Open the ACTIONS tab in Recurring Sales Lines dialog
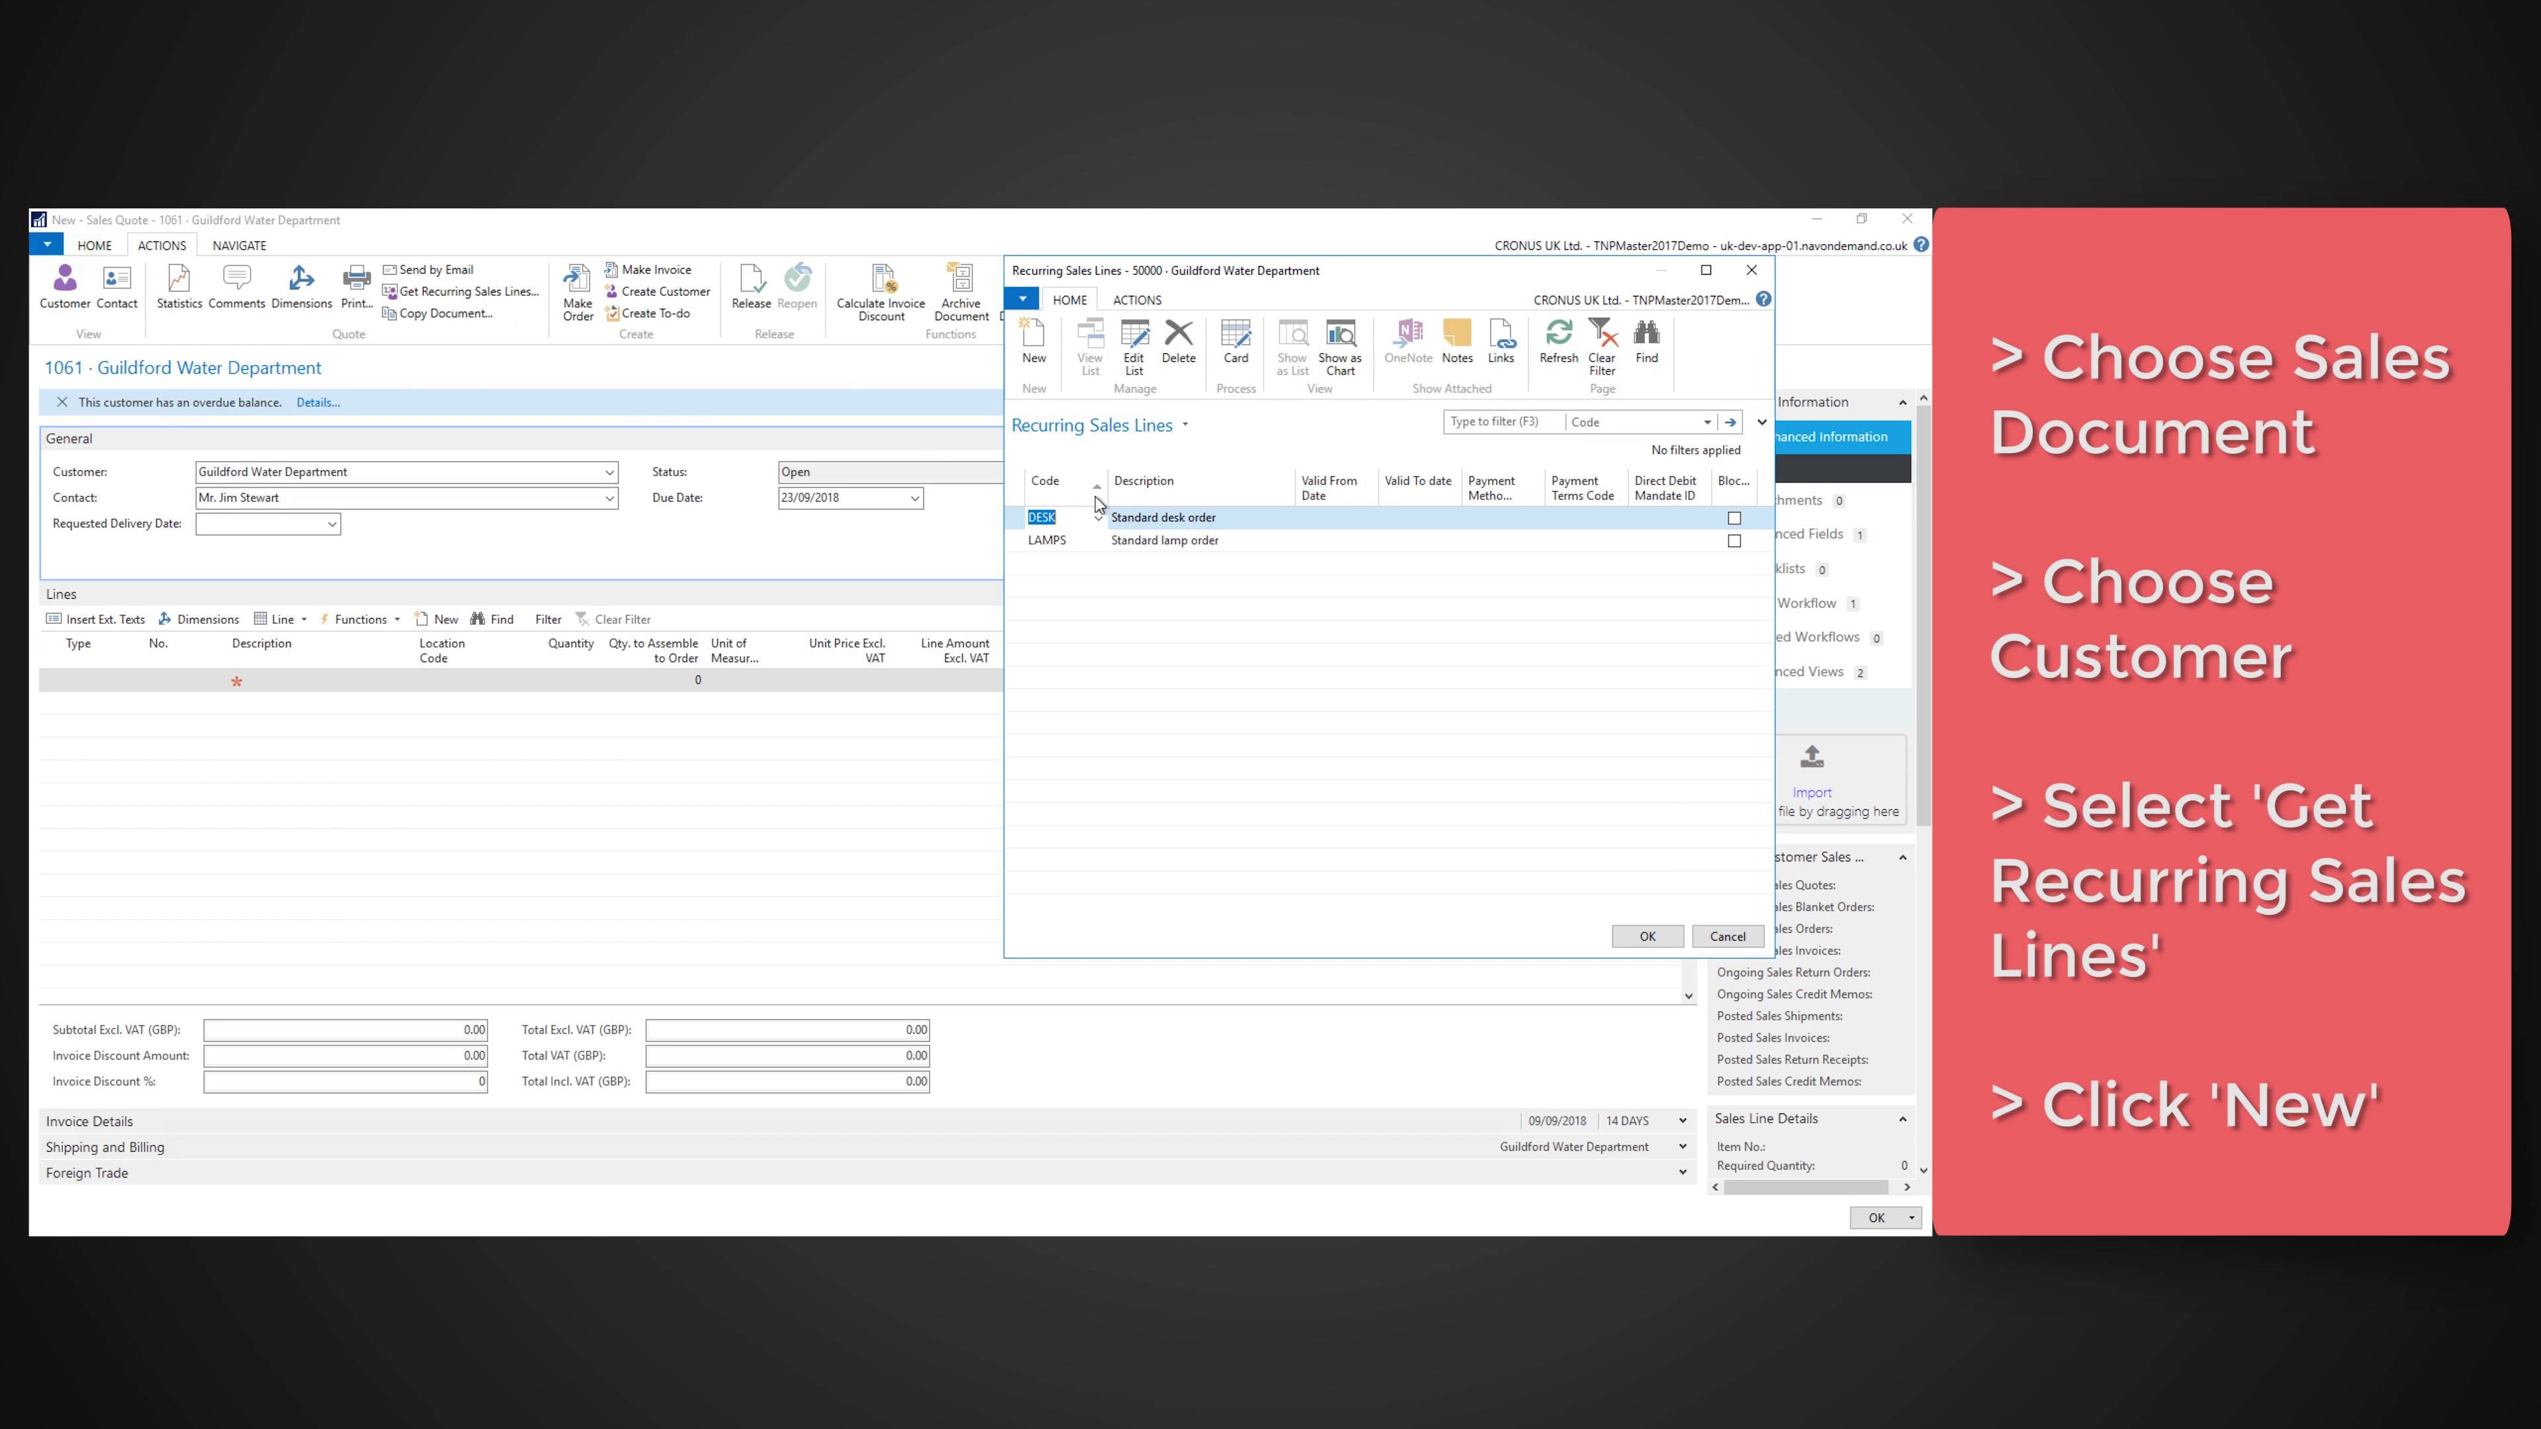Screen dimensions: 2541x1429 pyautogui.click(x=1136, y=299)
